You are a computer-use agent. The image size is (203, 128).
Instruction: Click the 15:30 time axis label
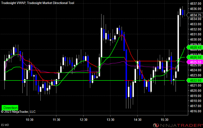pos(164,119)
